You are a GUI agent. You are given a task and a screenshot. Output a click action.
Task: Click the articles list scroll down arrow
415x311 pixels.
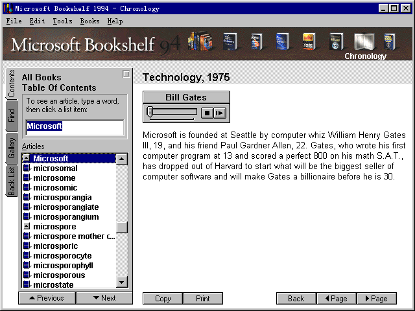coord(122,282)
